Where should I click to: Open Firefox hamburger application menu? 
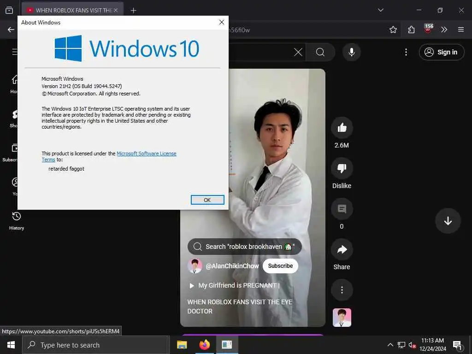pyautogui.click(x=460, y=29)
